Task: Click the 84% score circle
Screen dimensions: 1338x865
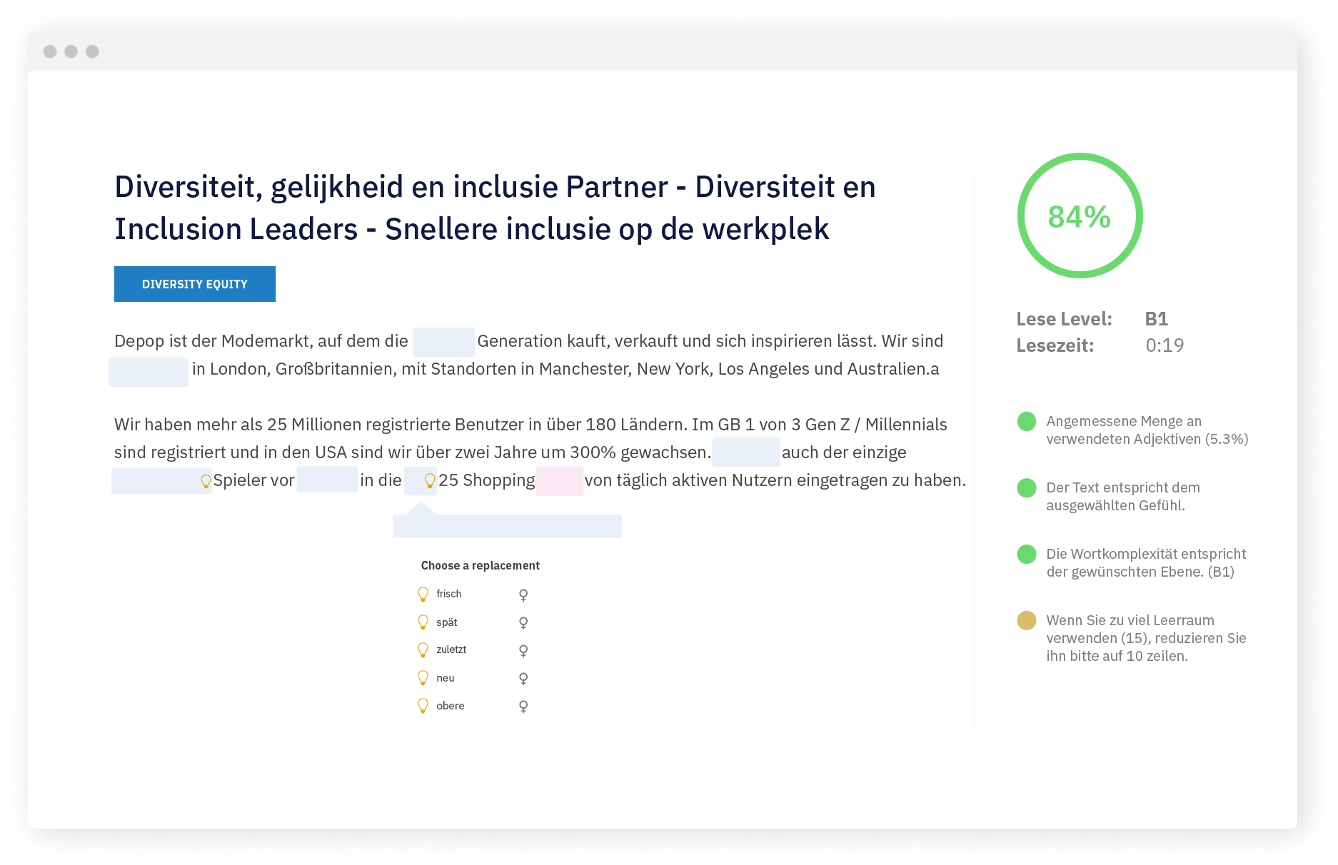Action: 1080,216
